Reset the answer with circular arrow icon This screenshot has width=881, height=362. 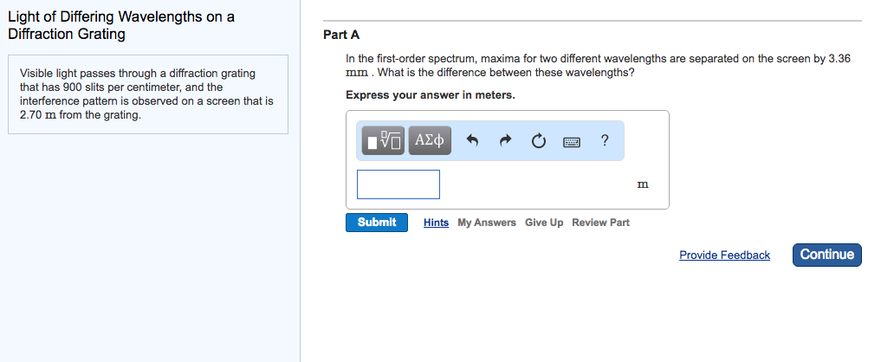(538, 140)
